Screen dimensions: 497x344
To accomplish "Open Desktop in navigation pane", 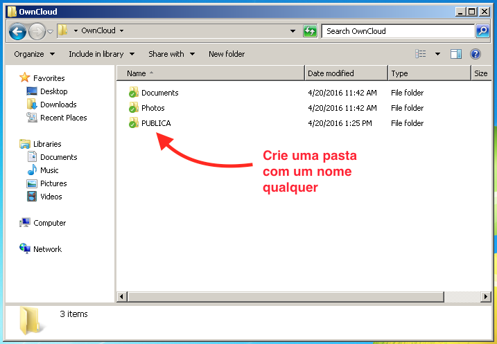I will [54, 91].
